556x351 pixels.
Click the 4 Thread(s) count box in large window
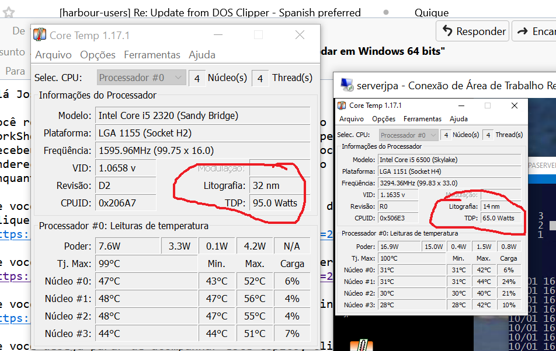tap(260, 78)
